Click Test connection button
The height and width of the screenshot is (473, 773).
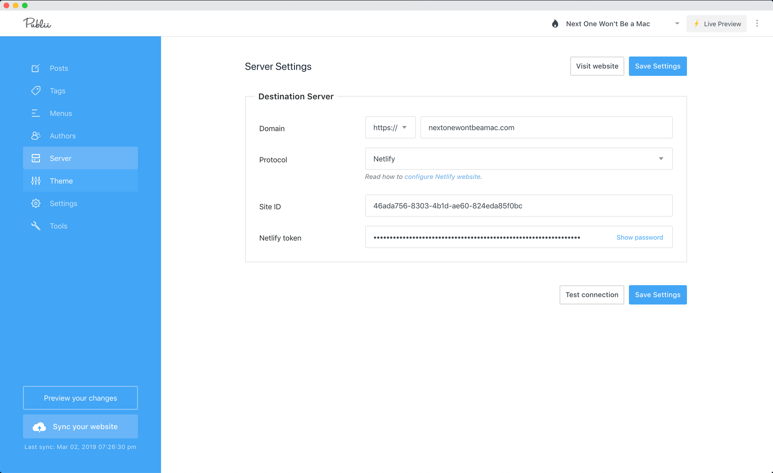tap(592, 295)
